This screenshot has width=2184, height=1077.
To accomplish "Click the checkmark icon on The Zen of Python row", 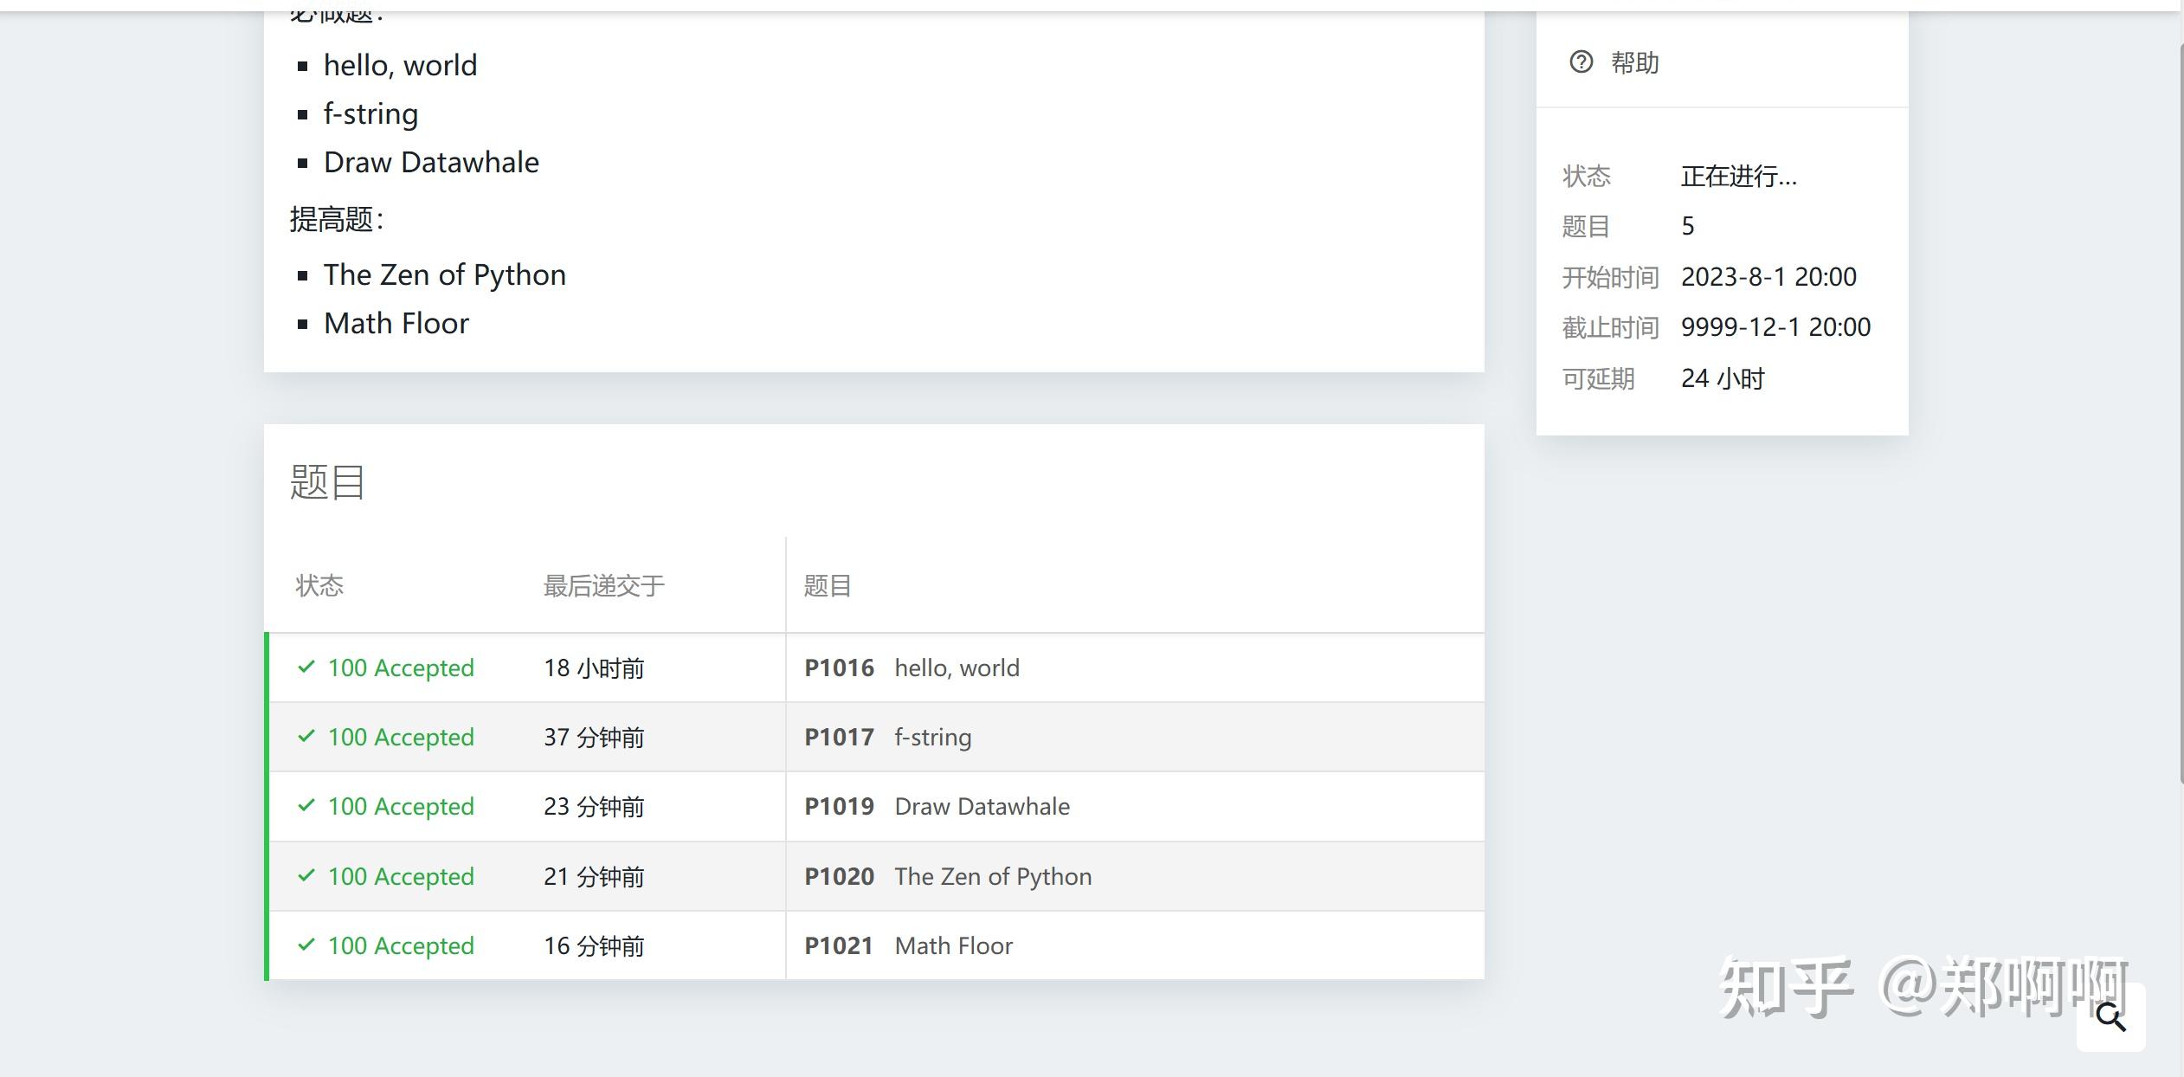I will [305, 876].
